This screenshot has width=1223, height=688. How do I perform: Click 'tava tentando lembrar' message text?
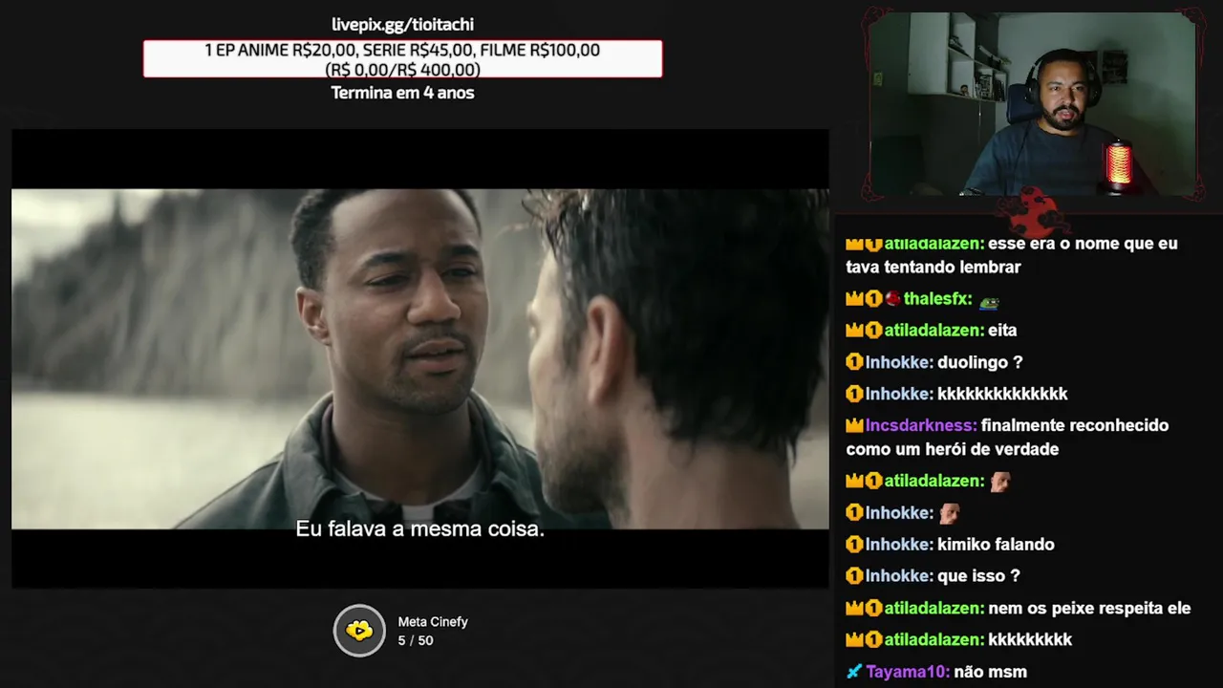click(933, 268)
